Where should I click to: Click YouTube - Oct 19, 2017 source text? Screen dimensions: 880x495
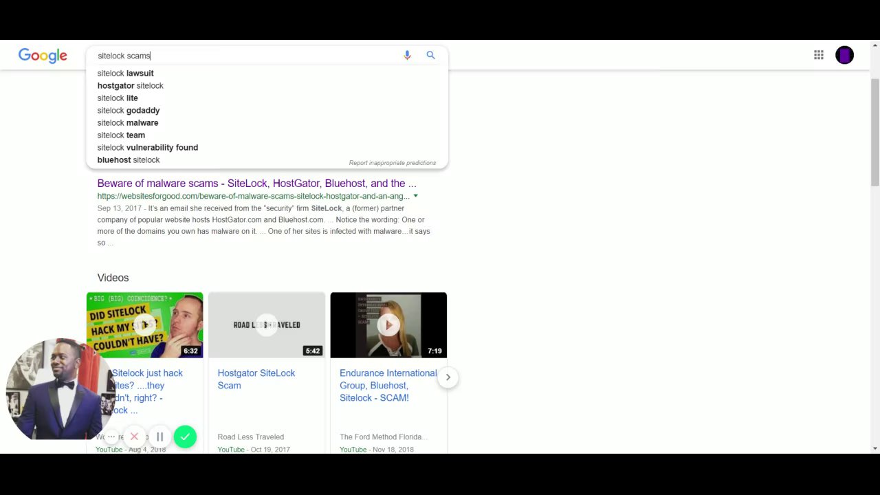pyautogui.click(x=254, y=450)
